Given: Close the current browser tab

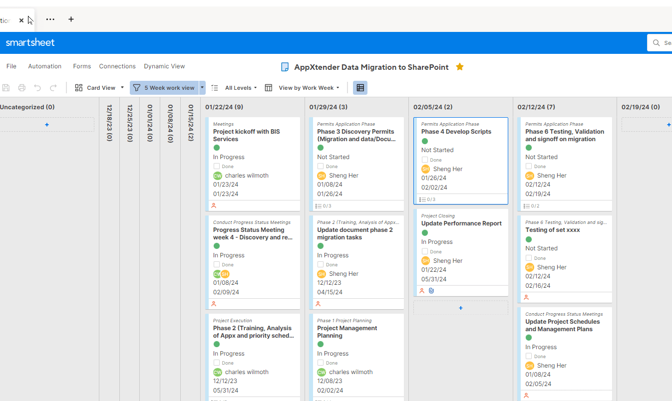Looking at the screenshot, I should 21,20.
